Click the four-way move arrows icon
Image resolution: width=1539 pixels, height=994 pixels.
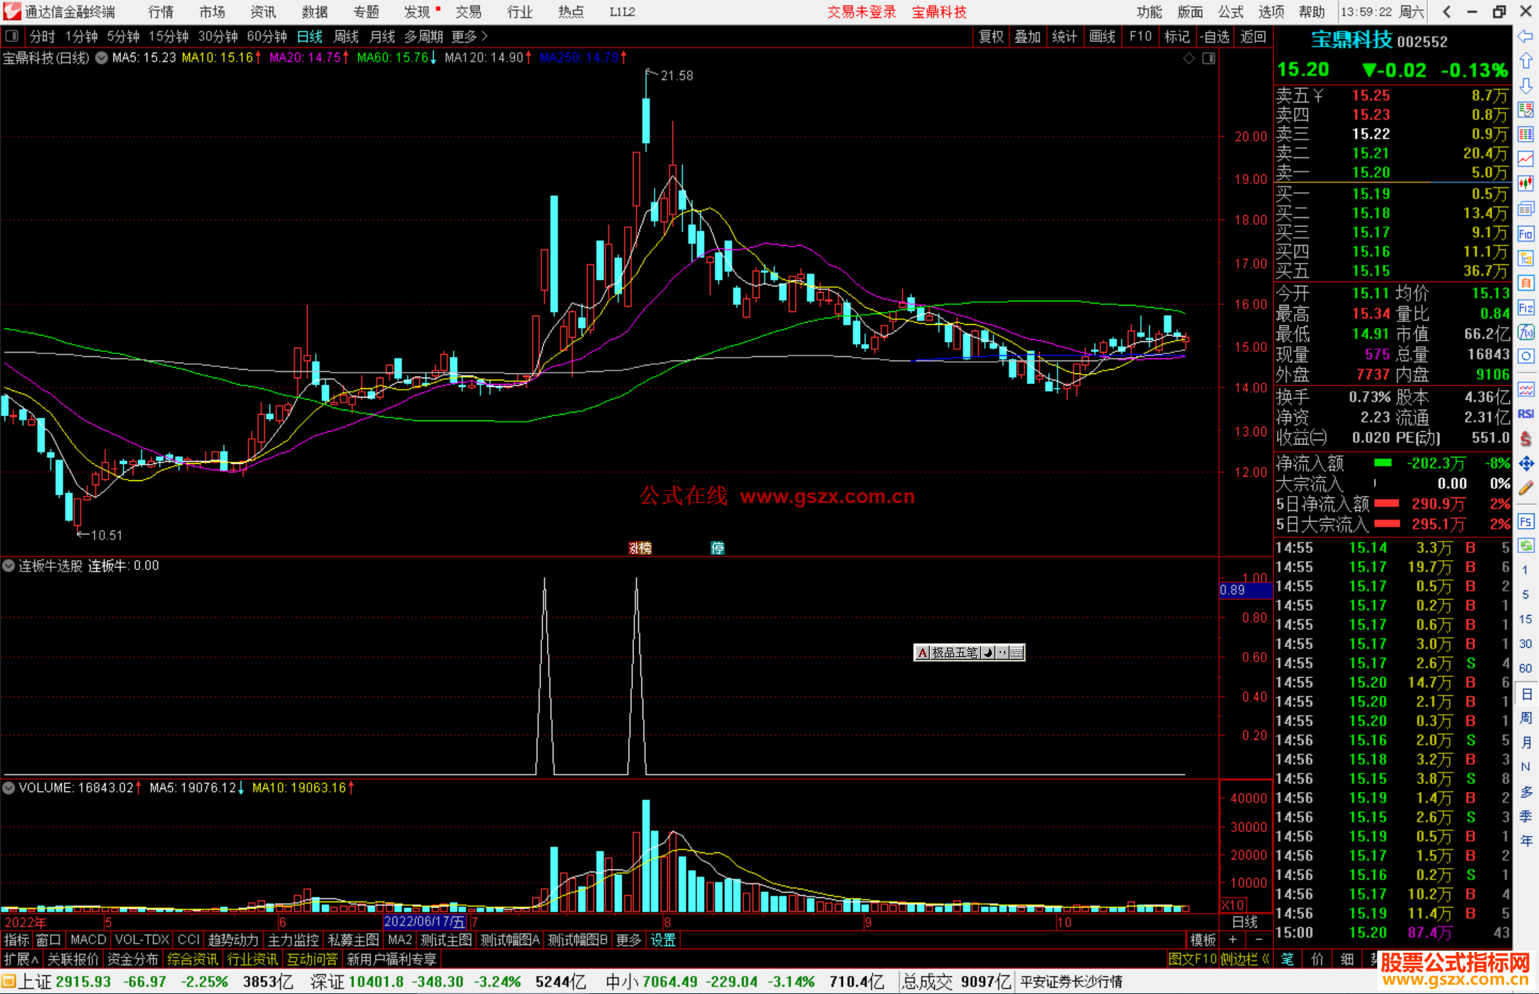(1525, 464)
